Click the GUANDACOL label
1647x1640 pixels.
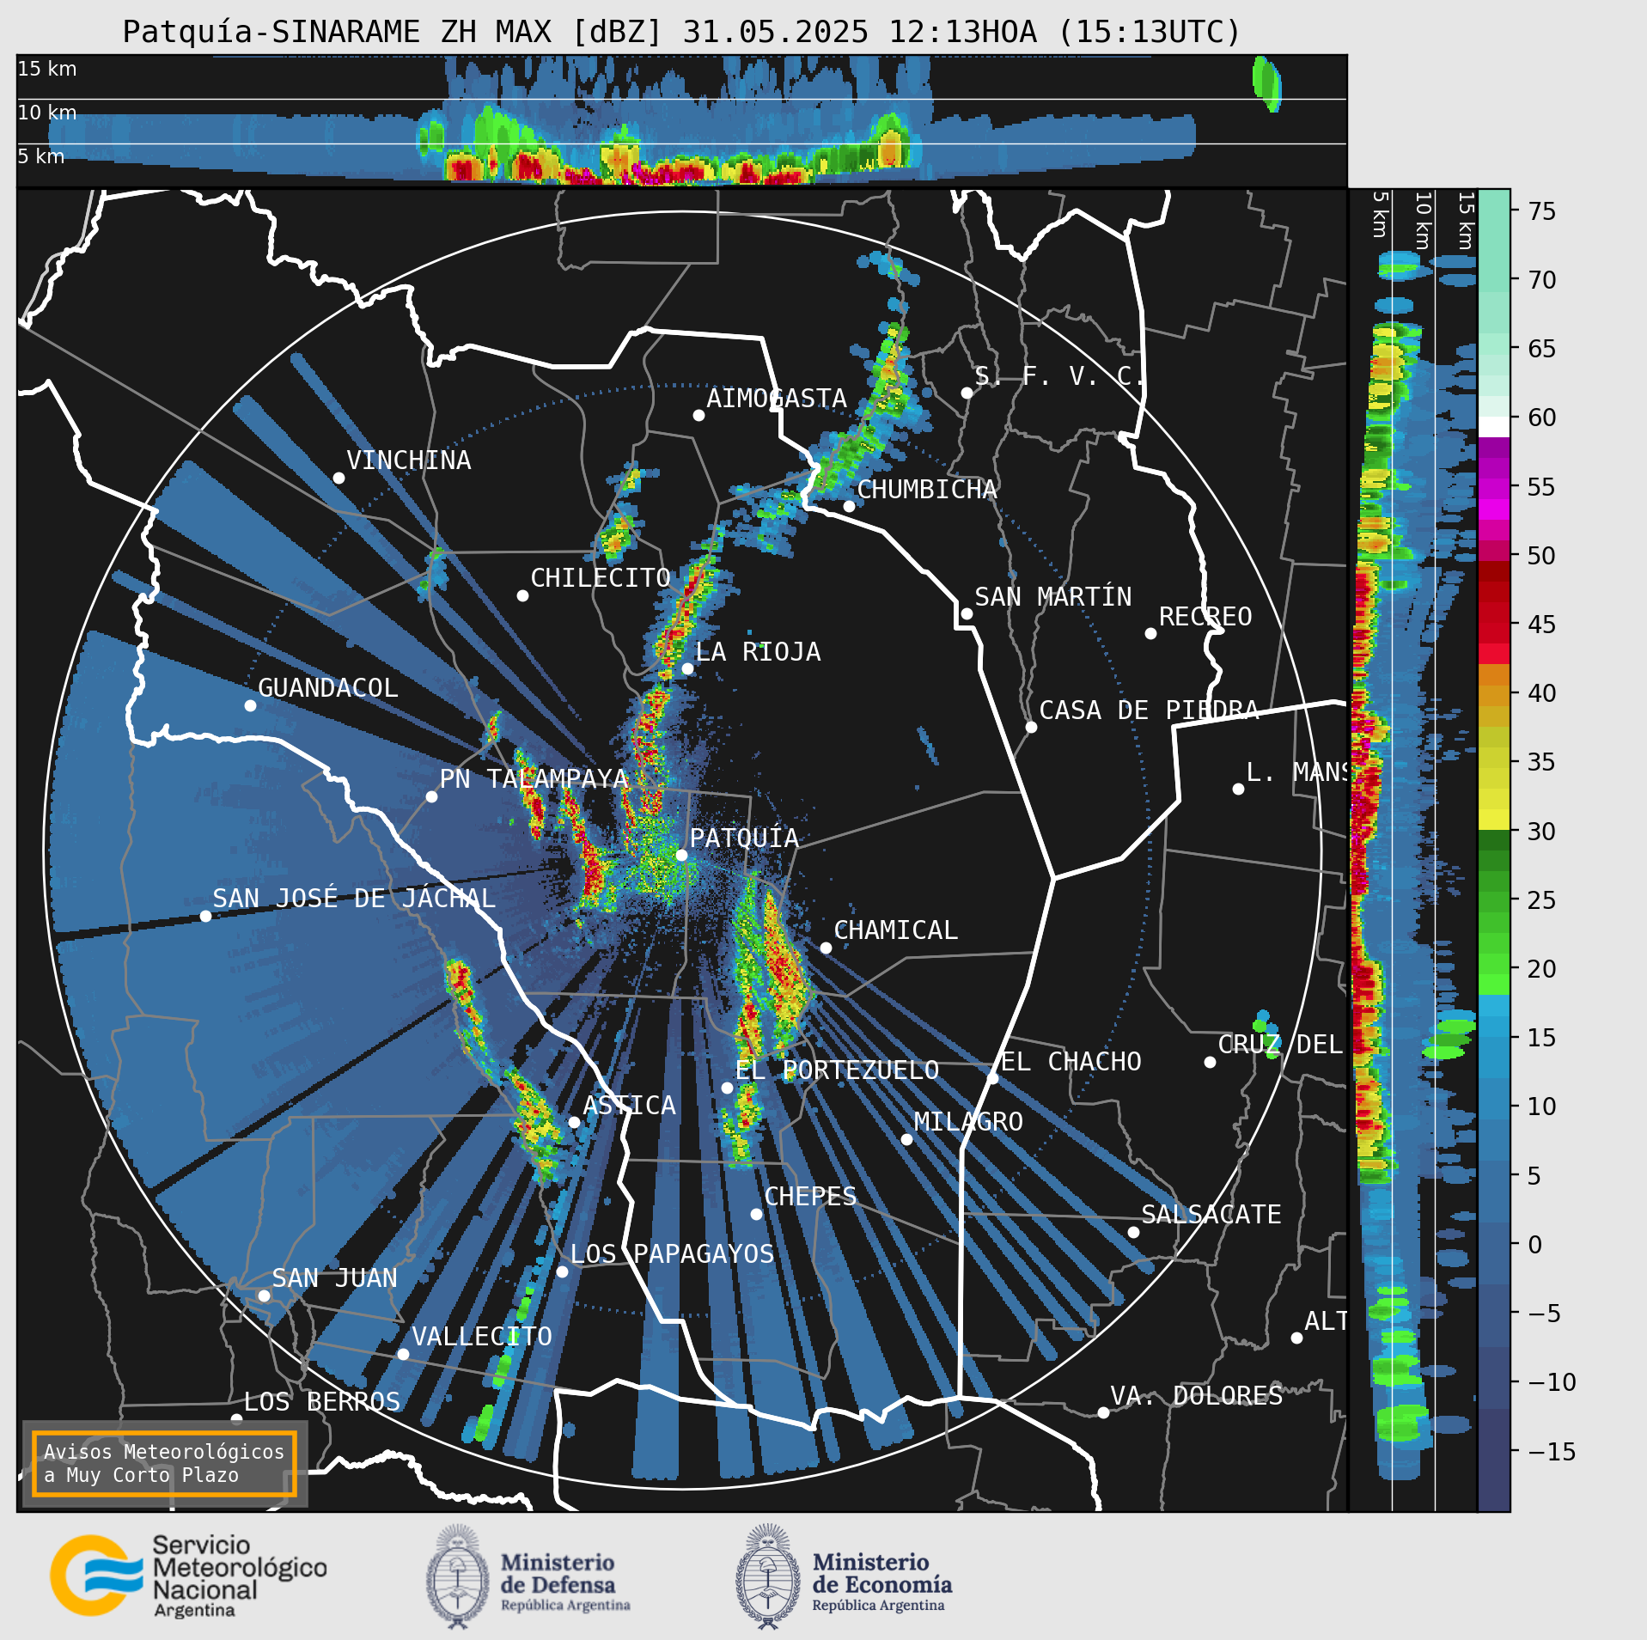coord(328,688)
